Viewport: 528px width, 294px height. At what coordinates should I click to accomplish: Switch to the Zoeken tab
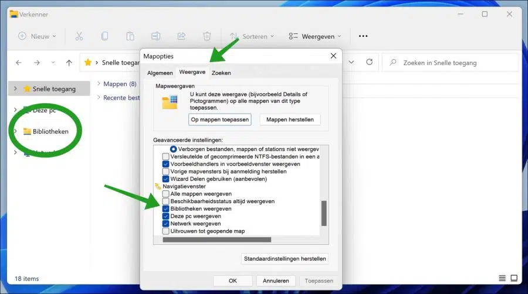[x=221, y=73]
